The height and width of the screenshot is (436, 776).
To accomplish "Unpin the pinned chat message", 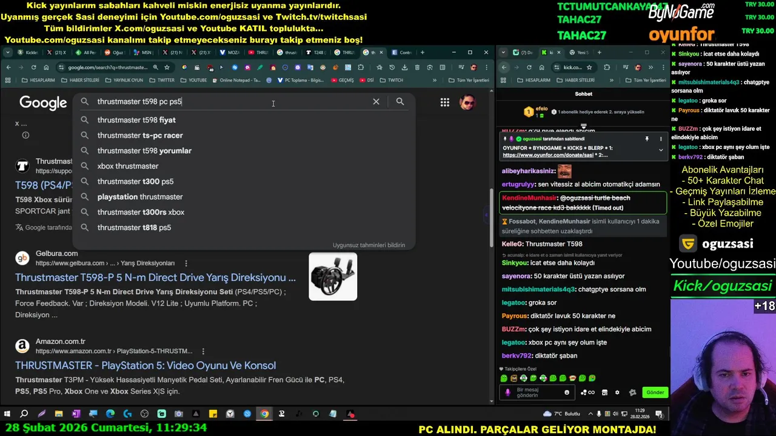I will coord(647,139).
